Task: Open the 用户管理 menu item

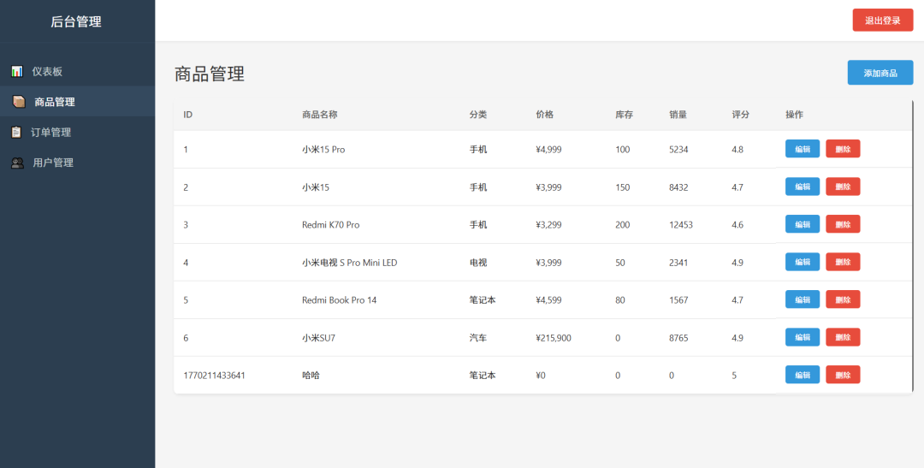Action: click(x=77, y=163)
